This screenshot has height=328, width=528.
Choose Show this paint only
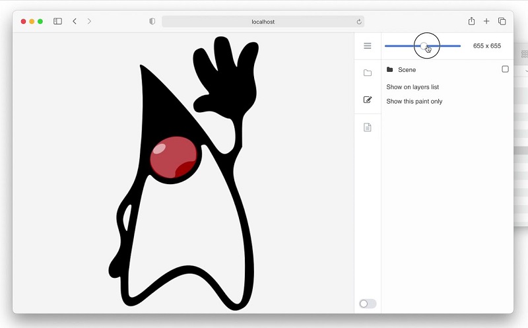(414, 102)
